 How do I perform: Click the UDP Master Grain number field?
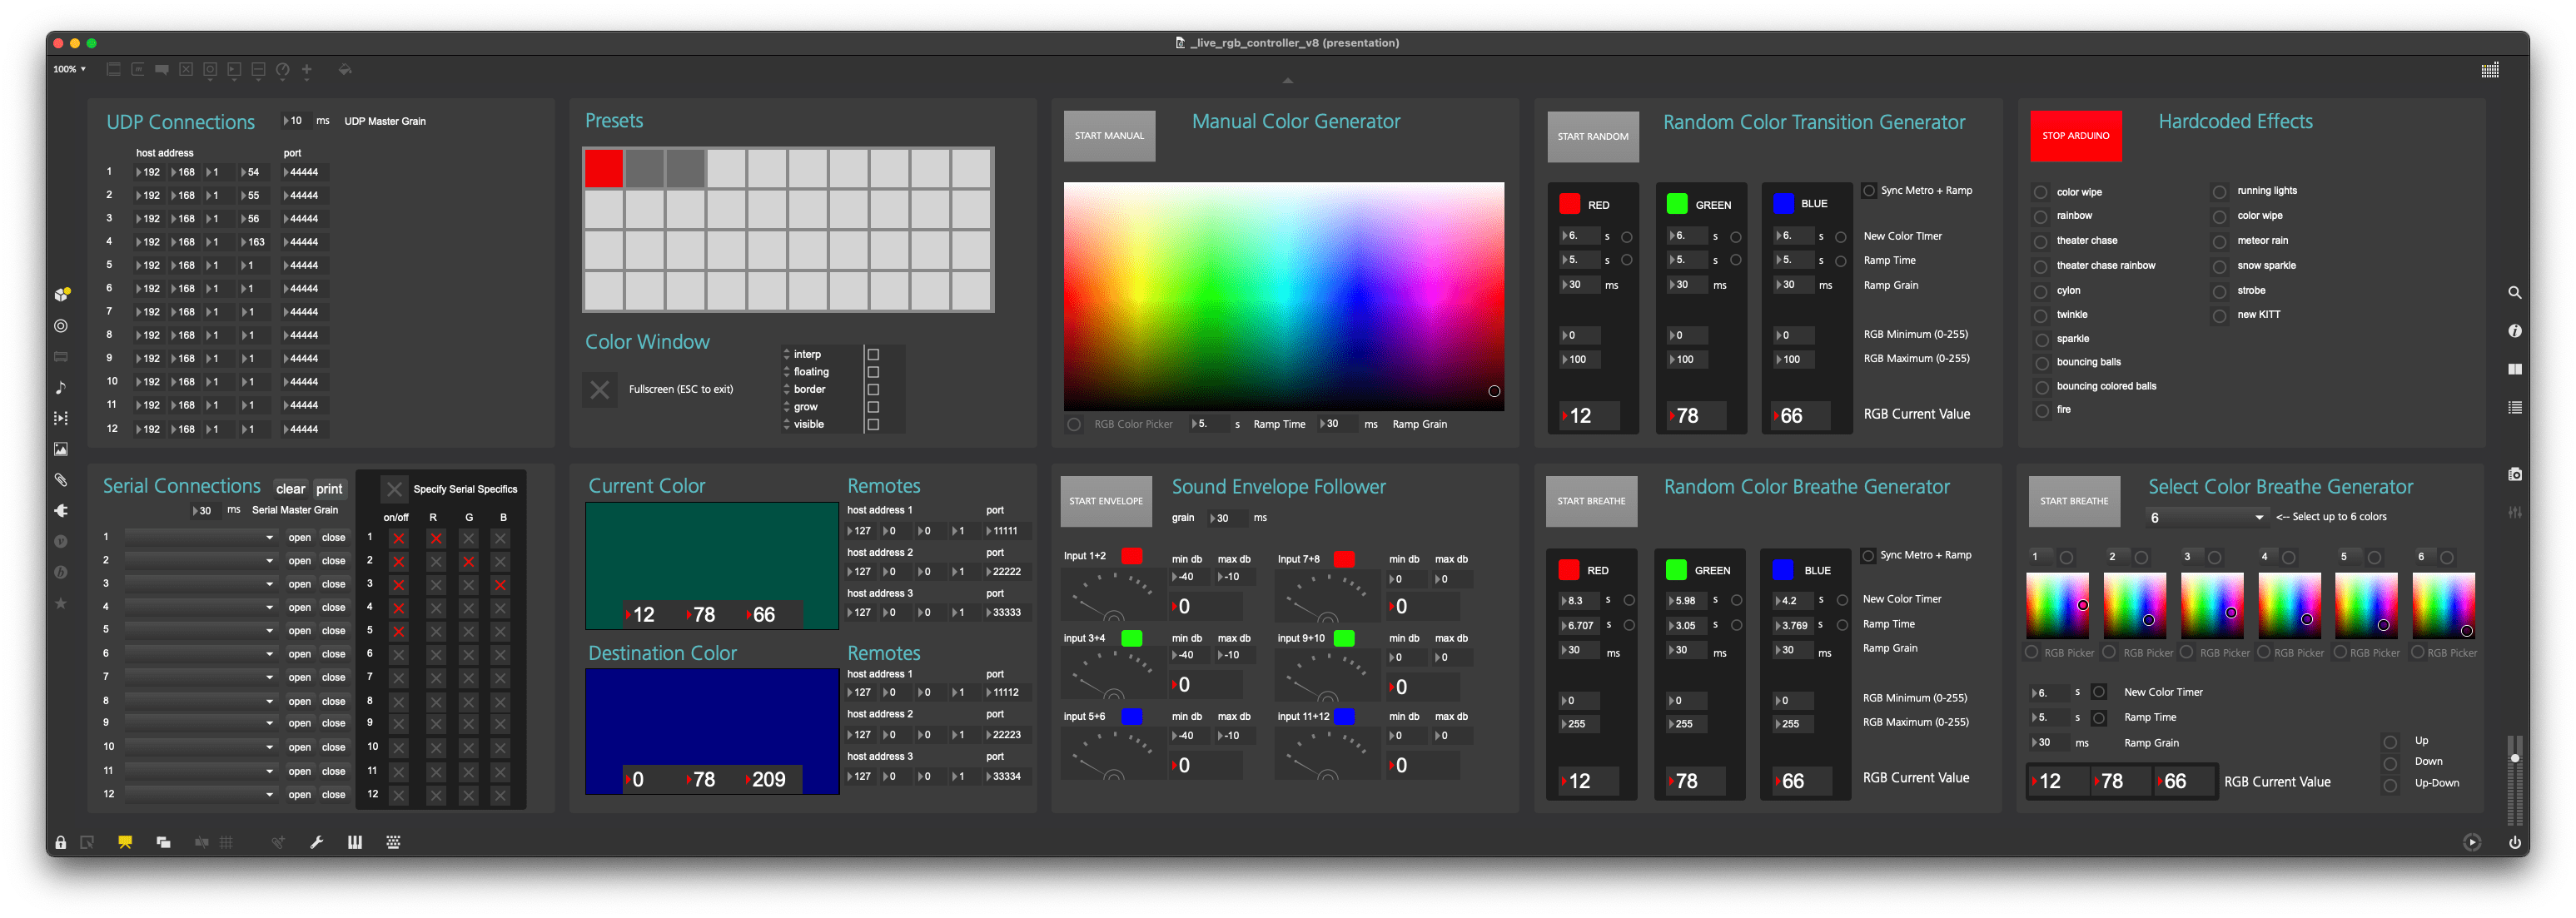click(296, 121)
